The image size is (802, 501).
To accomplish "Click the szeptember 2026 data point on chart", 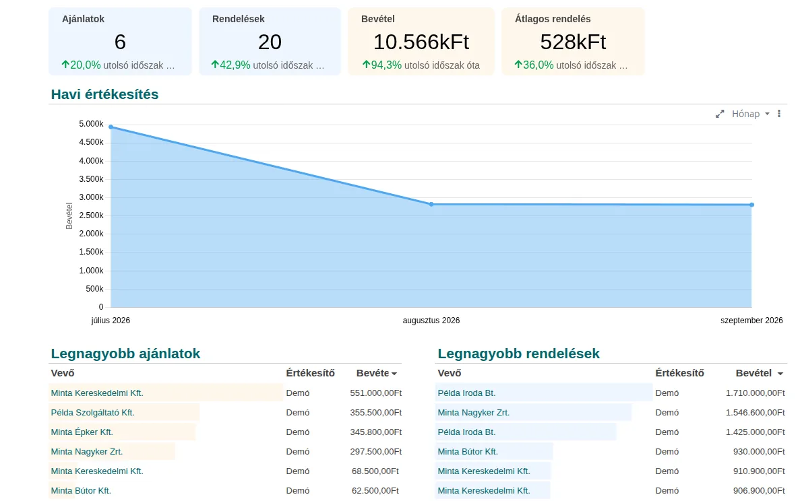I will pos(752,205).
